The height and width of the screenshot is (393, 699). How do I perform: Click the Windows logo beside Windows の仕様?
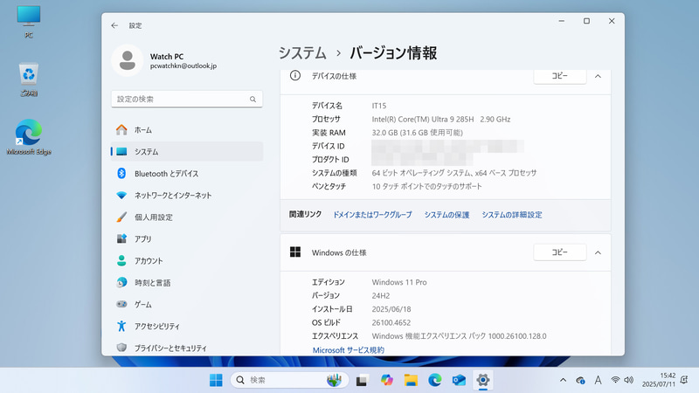(x=295, y=252)
